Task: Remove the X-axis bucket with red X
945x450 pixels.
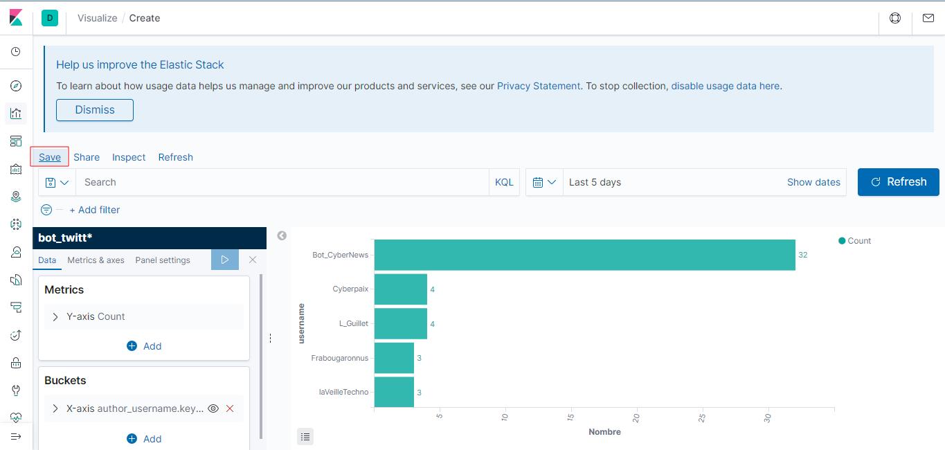Action: 230,408
